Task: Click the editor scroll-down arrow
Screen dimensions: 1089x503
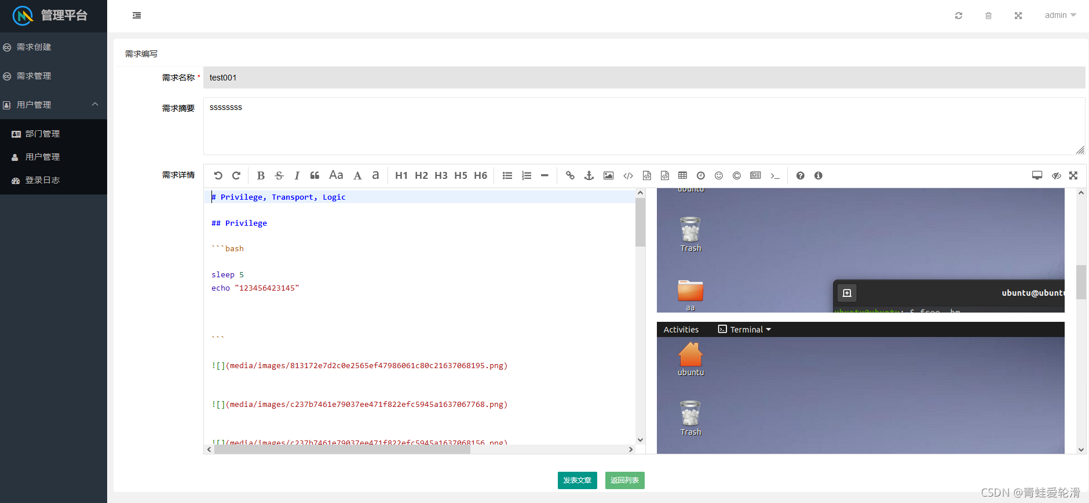Action: pos(640,440)
